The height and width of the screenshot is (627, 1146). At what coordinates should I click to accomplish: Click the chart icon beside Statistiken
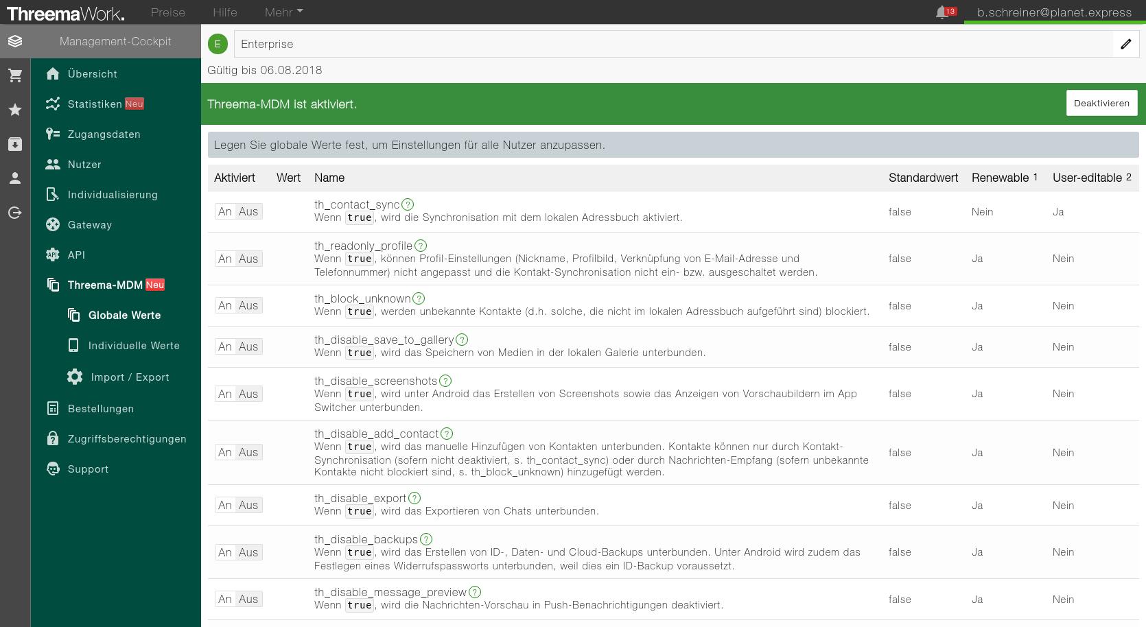53,104
